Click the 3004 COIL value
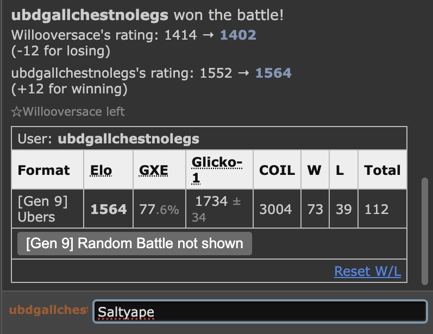Screen dimensions: 433x334 [275, 209]
